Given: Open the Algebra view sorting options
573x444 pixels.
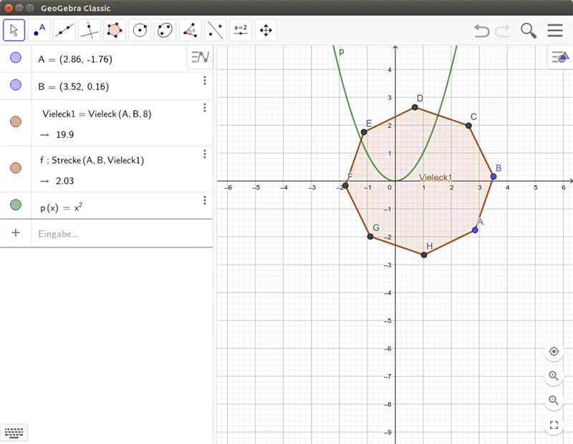Looking at the screenshot, I should [x=199, y=57].
